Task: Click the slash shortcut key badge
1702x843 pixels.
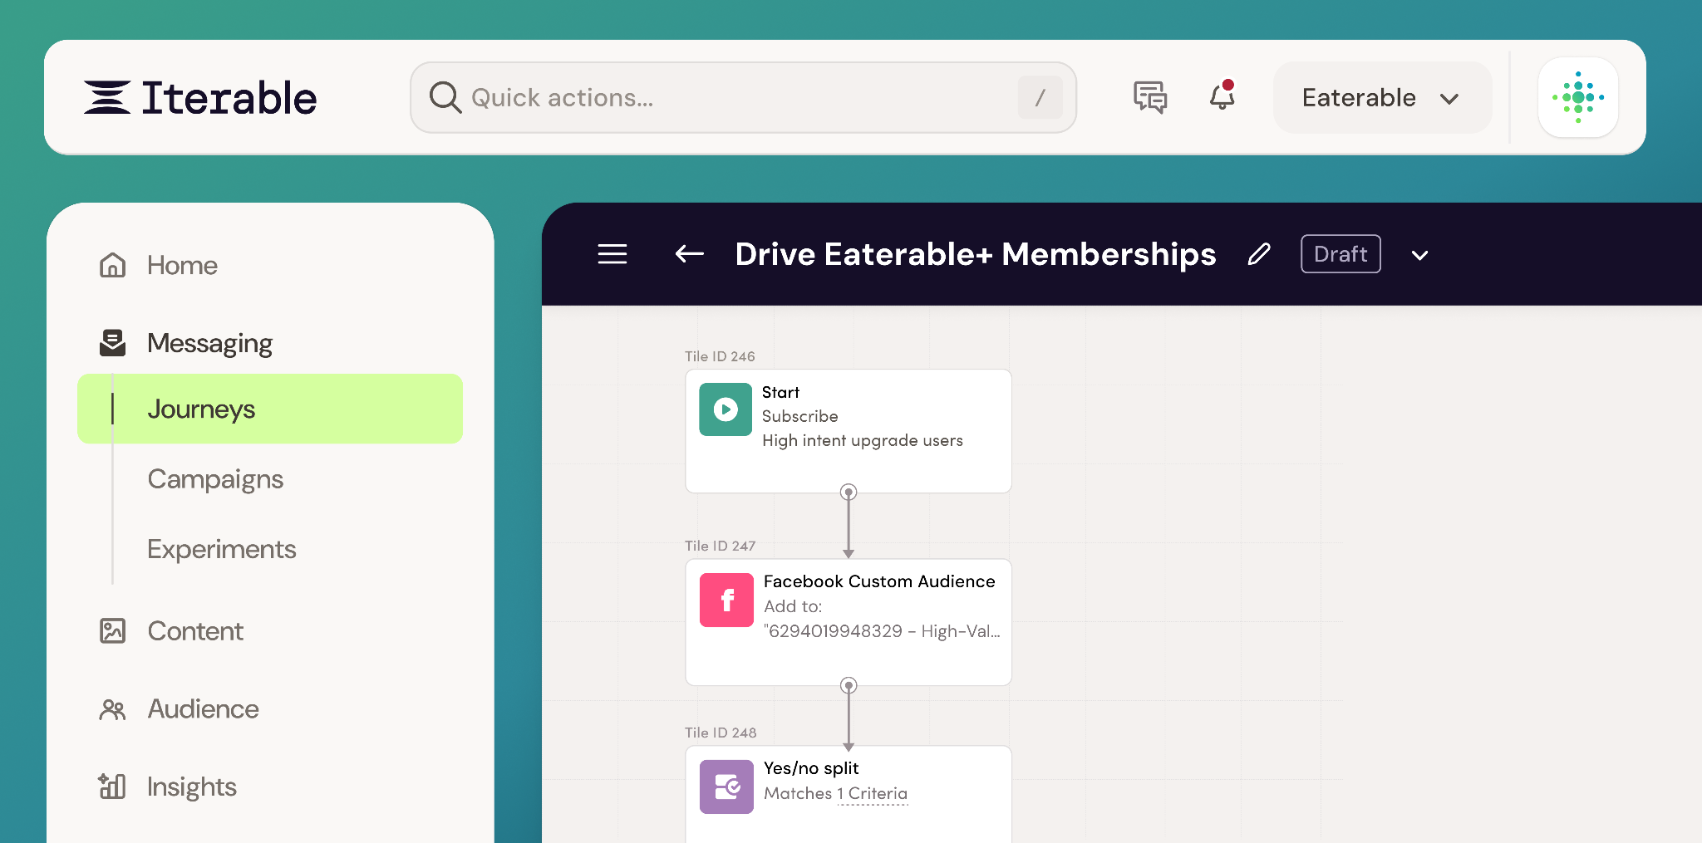Action: point(1040,98)
